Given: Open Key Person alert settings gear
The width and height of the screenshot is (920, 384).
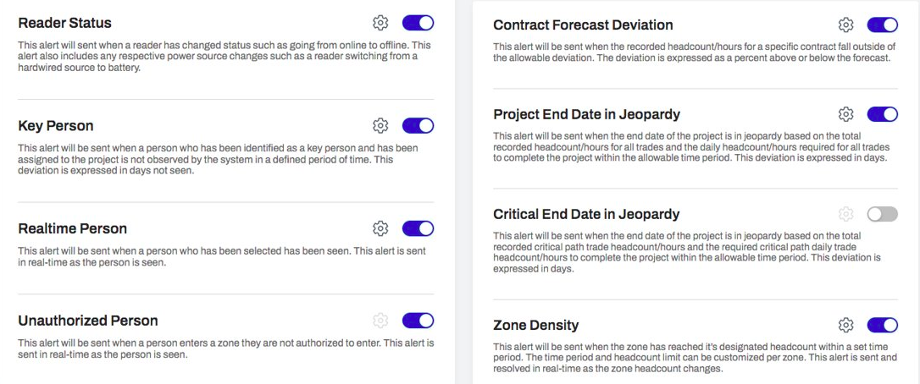Looking at the screenshot, I should pos(380,125).
